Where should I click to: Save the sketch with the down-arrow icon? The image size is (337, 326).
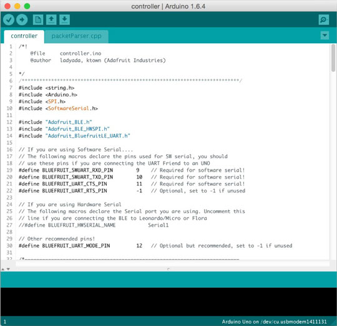click(64, 20)
